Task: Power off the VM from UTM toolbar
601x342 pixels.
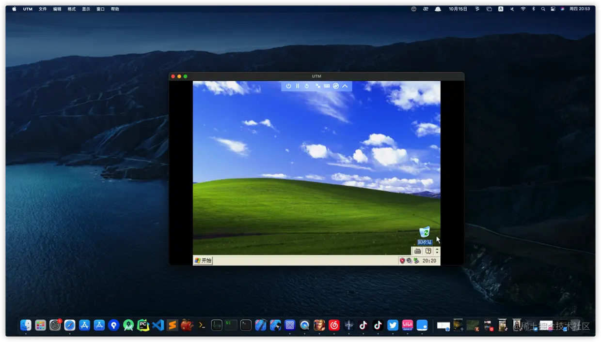Action: [x=288, y=86]
